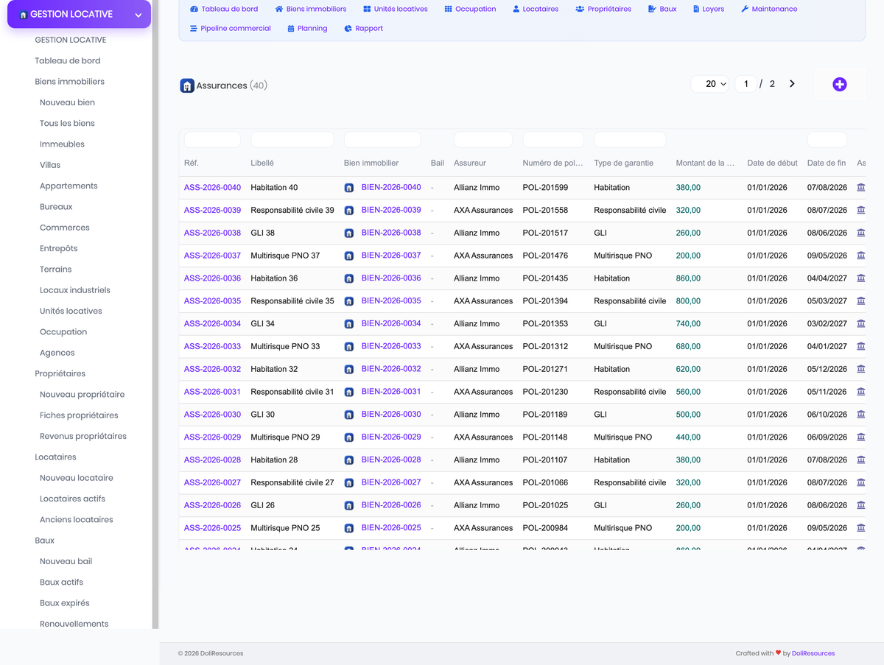Click building icon beside BIEN-2026-0029
Image resolution: width=884 pixels, height=665 pixels.
coord(349,437)
